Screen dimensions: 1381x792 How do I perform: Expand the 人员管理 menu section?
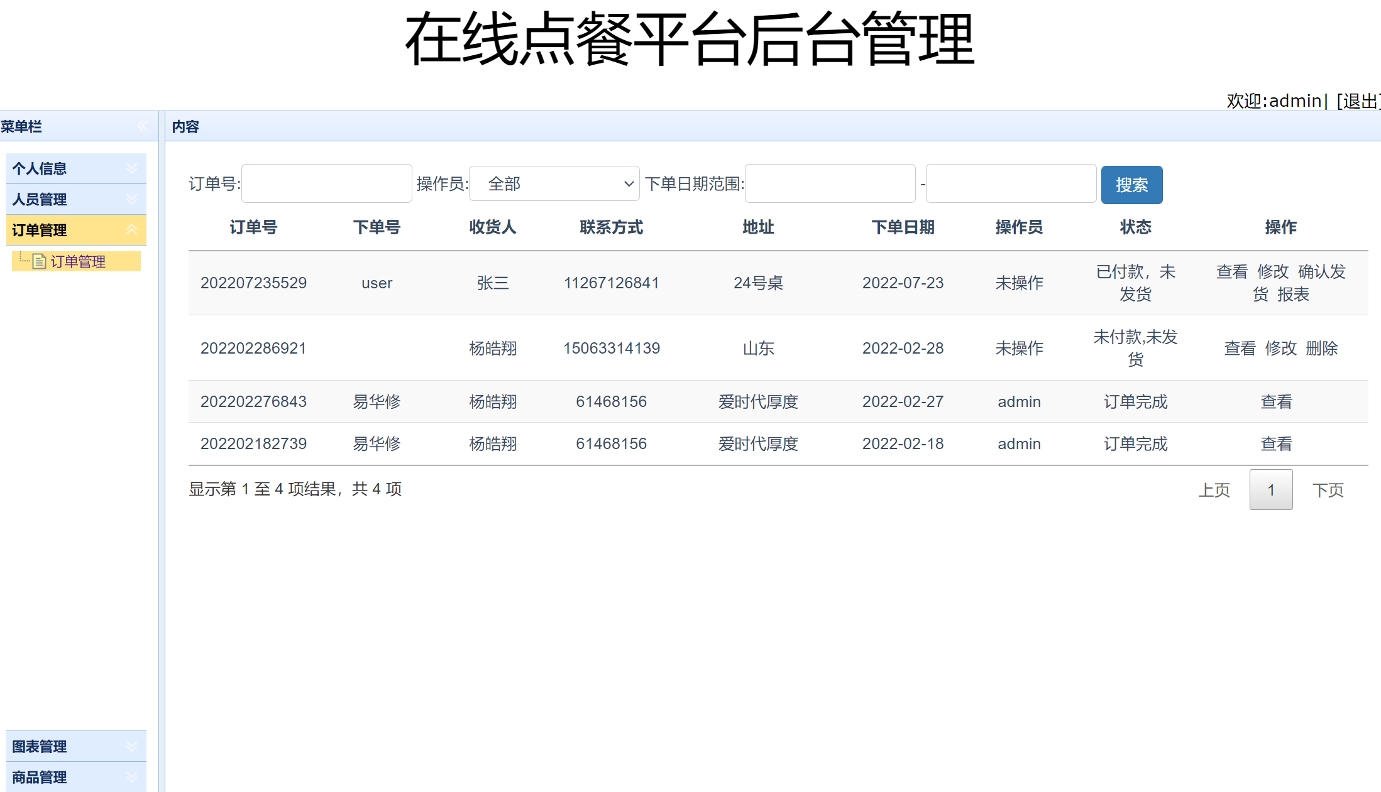pyautogui.click(x=75, y=199)
